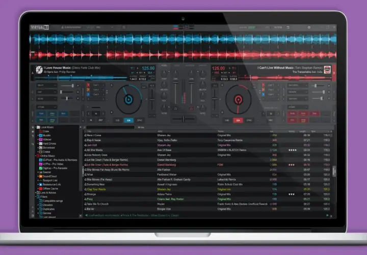Select the Compatible songs filter
Image resolution: width=367 pixels, height=255 pixels.
[50, 201]
